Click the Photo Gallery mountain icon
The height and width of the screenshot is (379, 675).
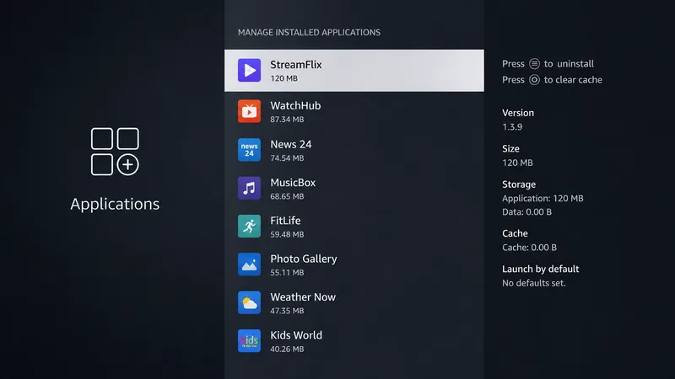pos(249,264)
